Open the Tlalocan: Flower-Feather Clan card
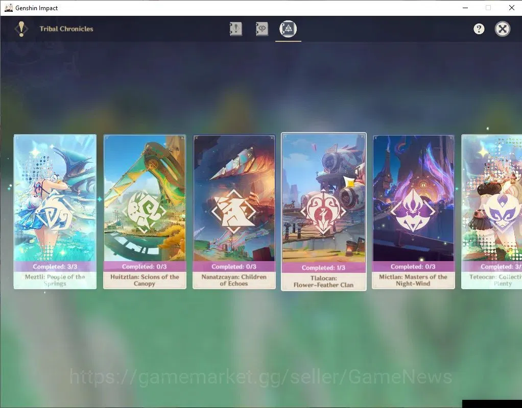 pyautogui.click(x=324, y=212)
